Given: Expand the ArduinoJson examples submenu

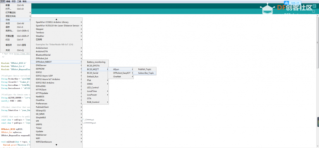Looking at the screenshot, I should [x=56, y=48].
